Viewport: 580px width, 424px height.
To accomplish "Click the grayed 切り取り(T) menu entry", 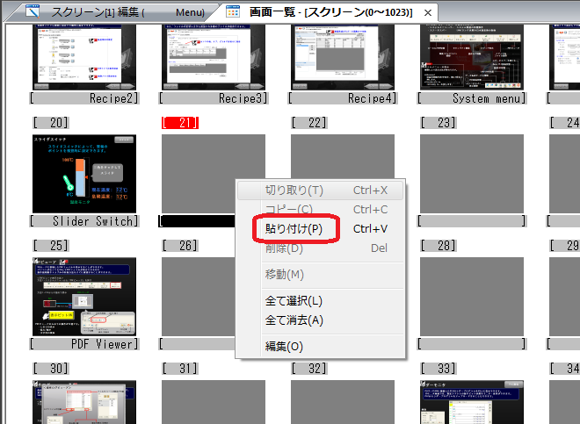I will (x=294, y=190).
